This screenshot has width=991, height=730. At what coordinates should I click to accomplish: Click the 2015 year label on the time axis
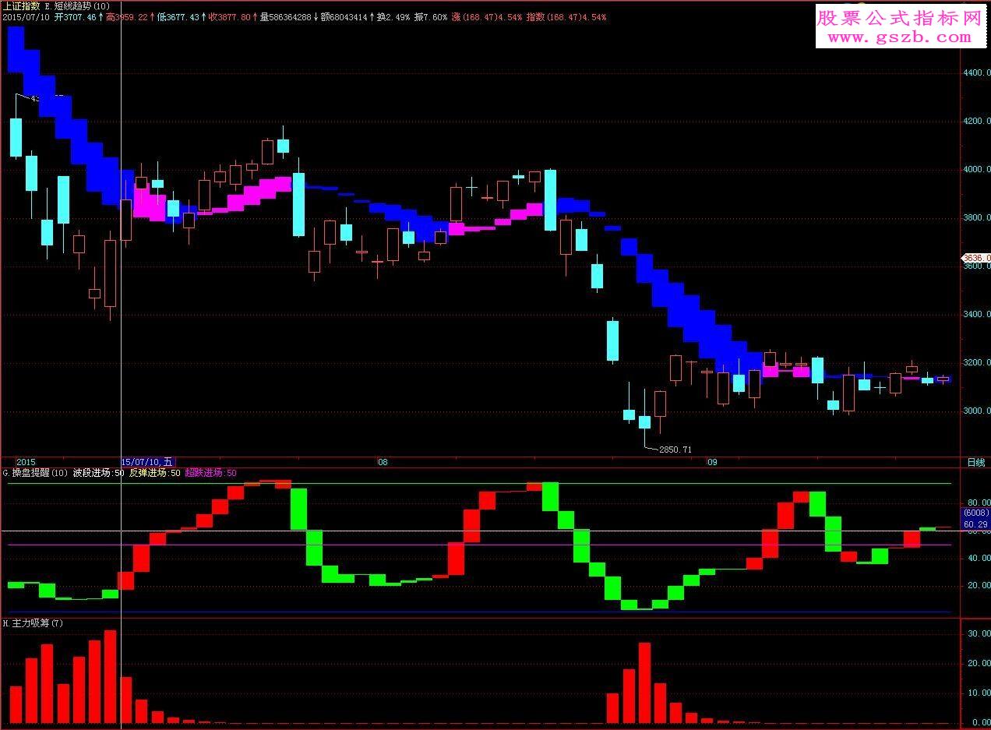pyautogui.click(x=26, y=462)
